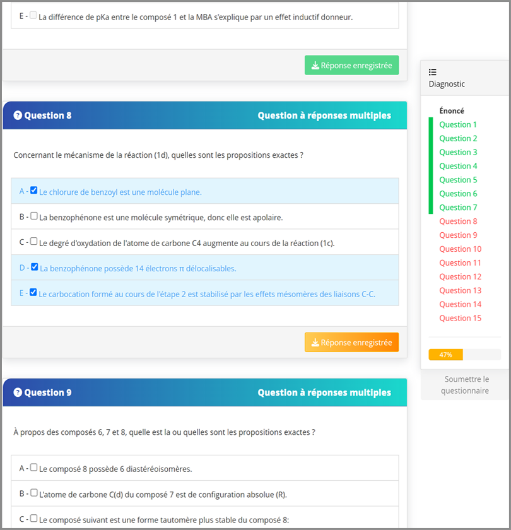Check option B about benzophénone symétrique
511x530 pixels.
pyautogui.click(x=34, y=216)
